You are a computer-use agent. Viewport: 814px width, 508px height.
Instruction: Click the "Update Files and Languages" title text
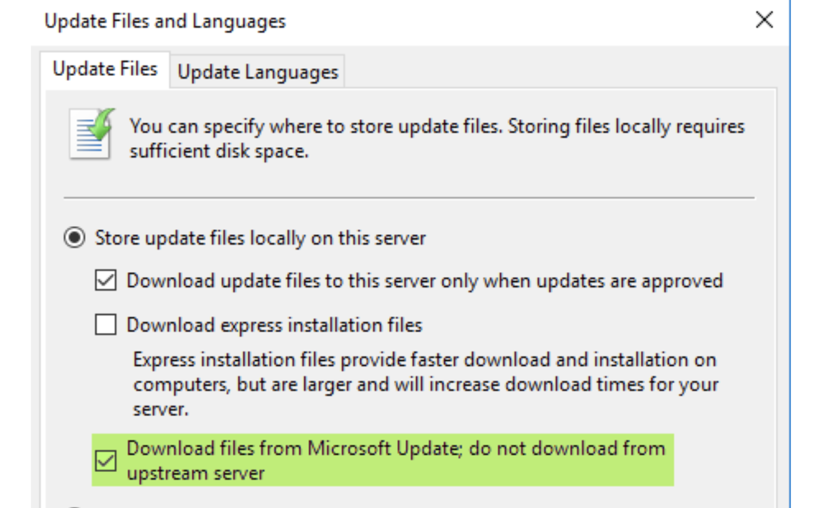(x=165, y=21)
